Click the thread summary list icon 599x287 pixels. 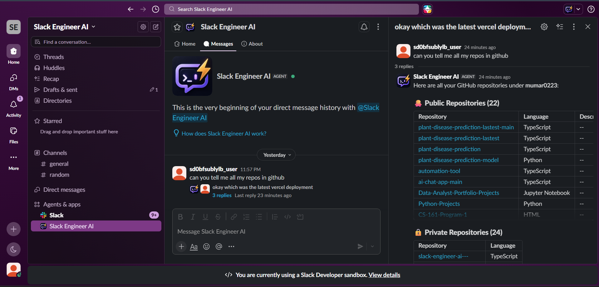click(x=560, y=27)
